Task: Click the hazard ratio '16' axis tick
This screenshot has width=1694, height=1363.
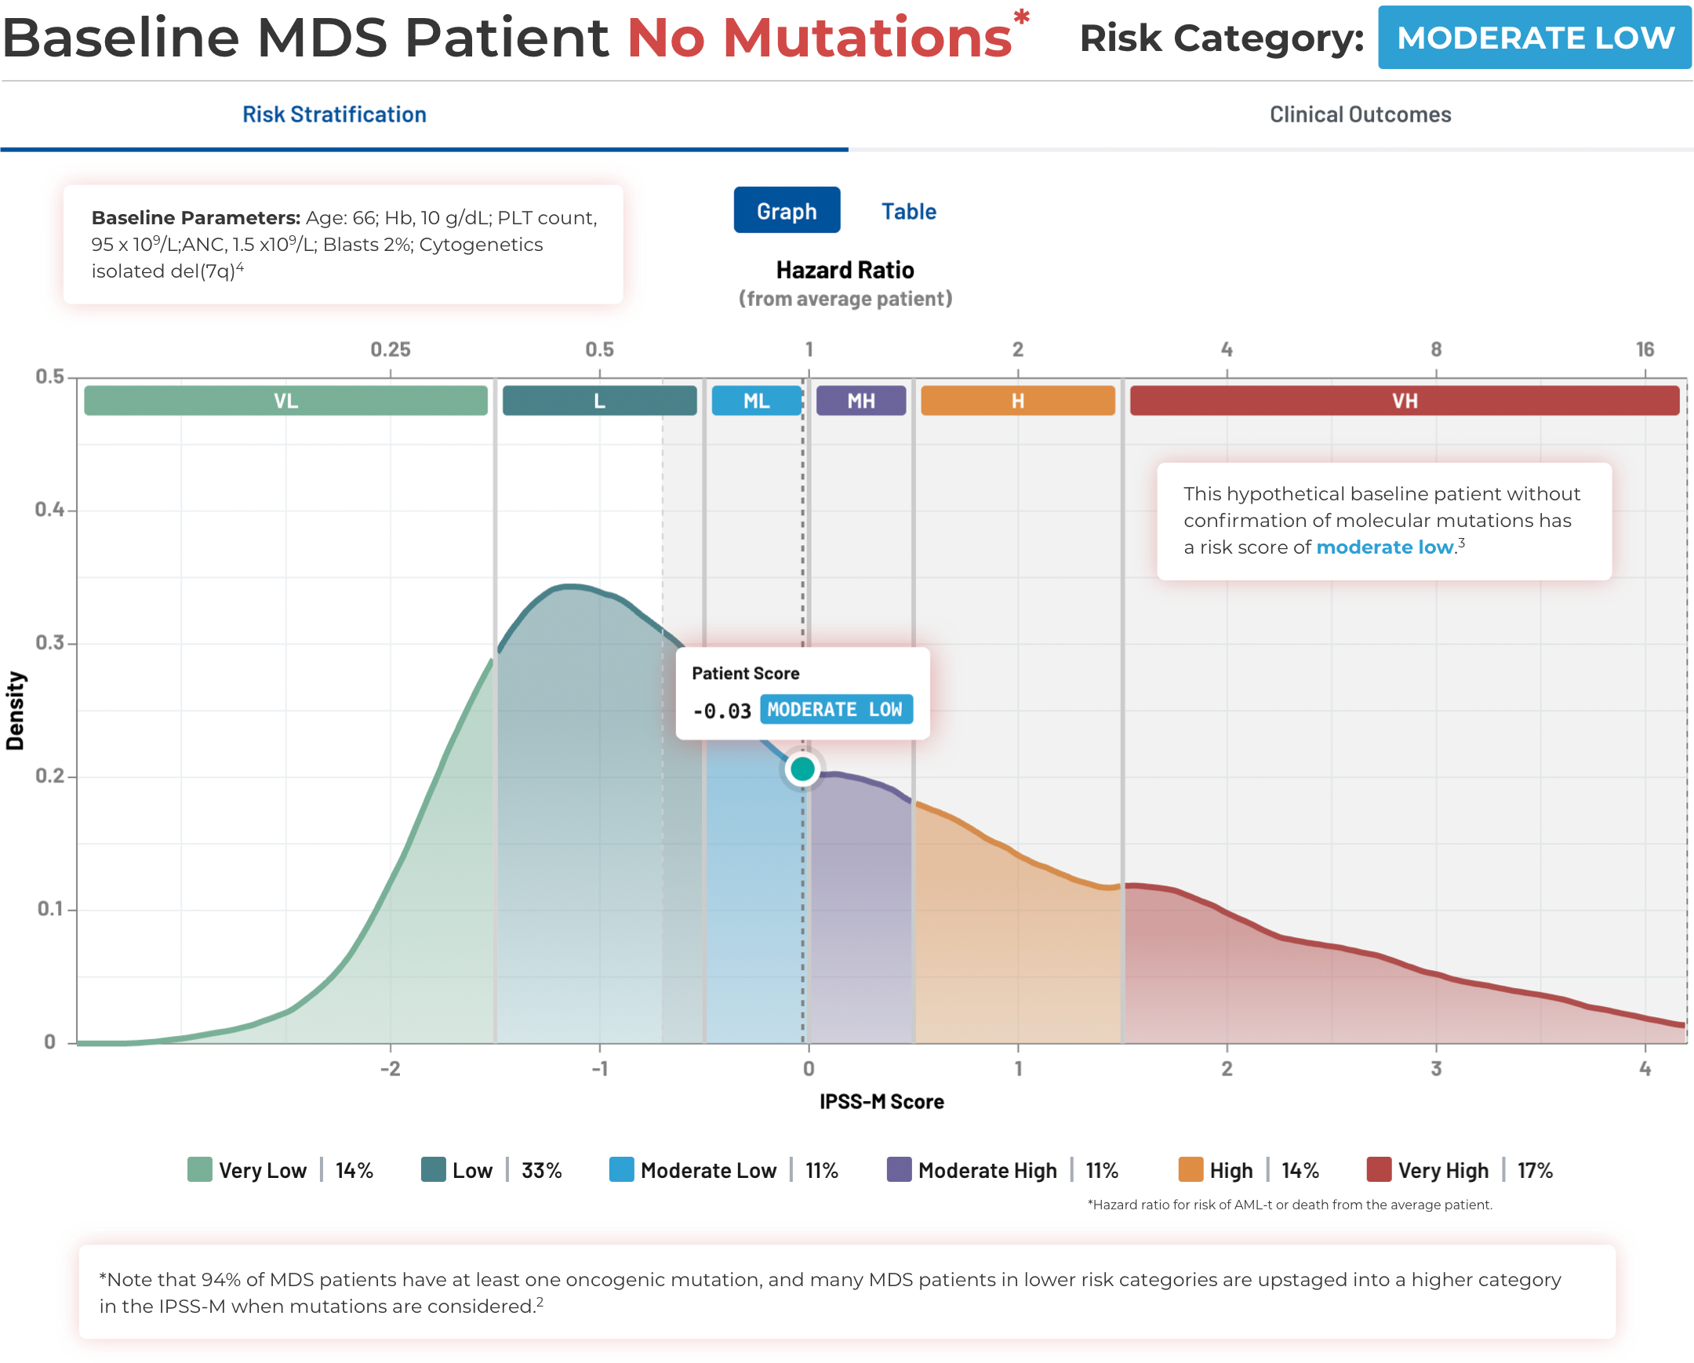Action: [1645, 350]
